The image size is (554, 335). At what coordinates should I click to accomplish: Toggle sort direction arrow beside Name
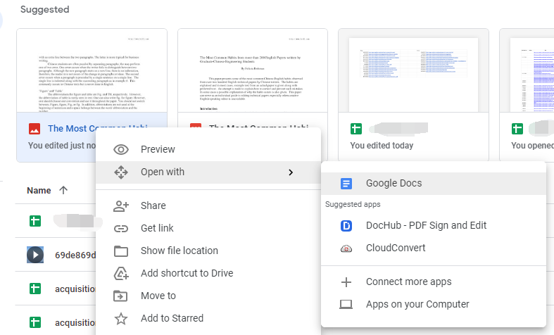(64, 190)
